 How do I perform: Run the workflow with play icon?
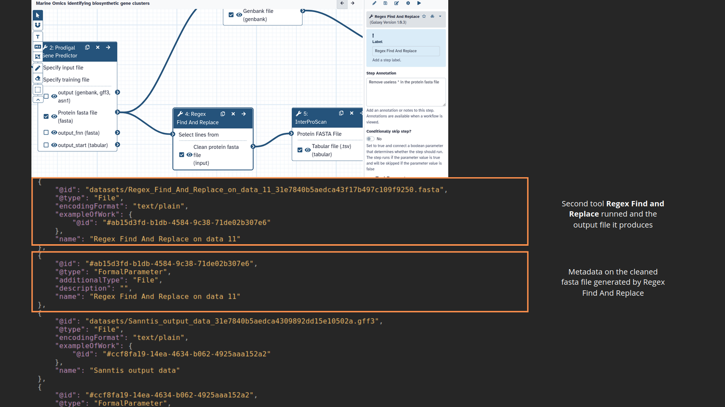click(x=419, y=3)
